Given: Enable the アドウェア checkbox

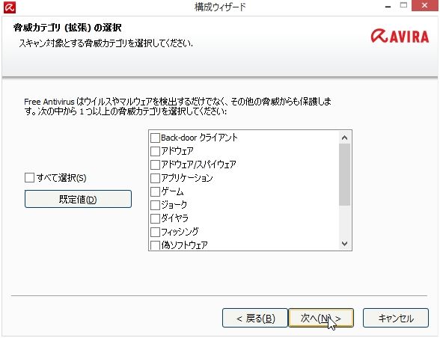Looking at the screenshot, I should pyautogui.click(x=155, y=152).
